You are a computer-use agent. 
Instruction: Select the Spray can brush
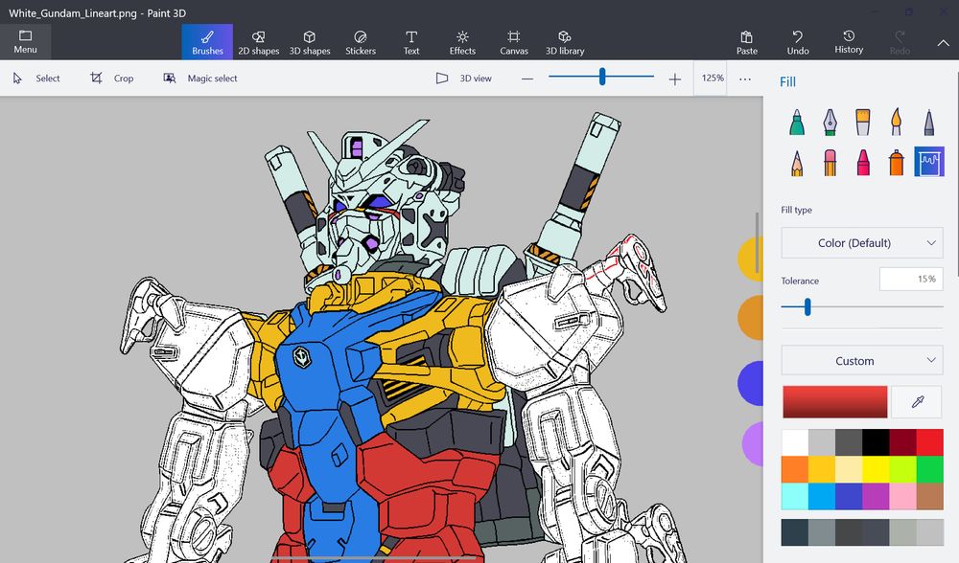[x=896, y=163]
